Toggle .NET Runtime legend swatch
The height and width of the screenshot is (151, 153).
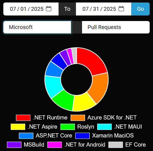point(23,118)
